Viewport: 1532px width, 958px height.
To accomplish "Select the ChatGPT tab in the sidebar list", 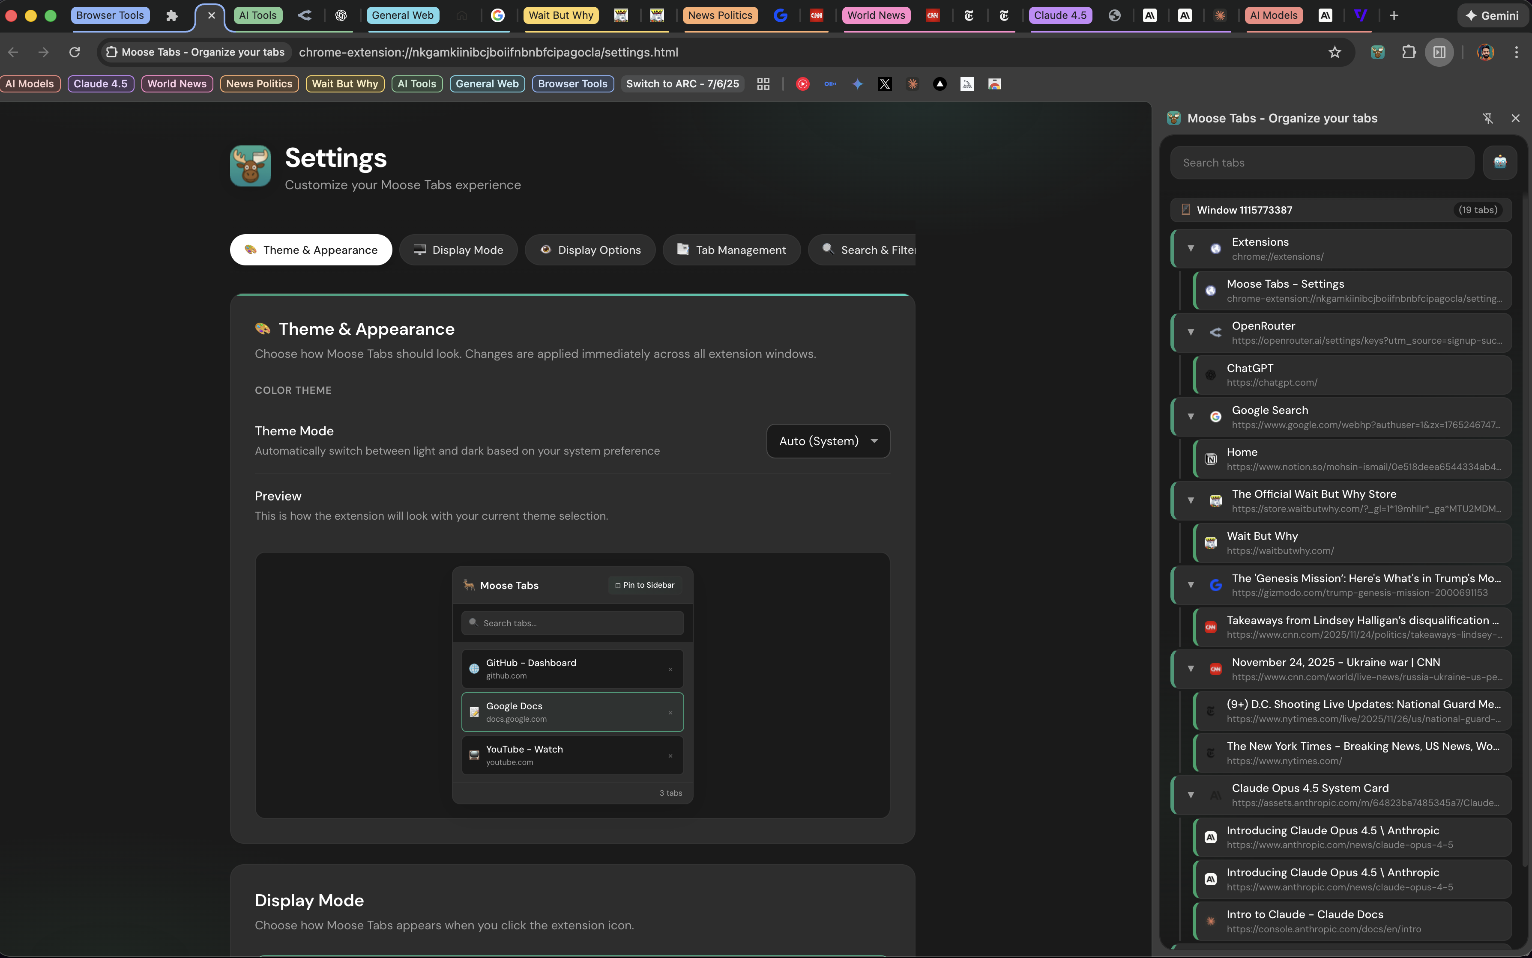I will (1352, 375).
